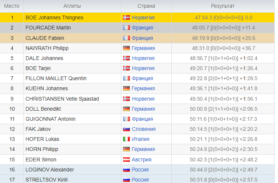The height and width of the screenshot is (183, 278).
Task: Click Italian flag in Hofer Lukas row
Action: click(x=126, y=139)
